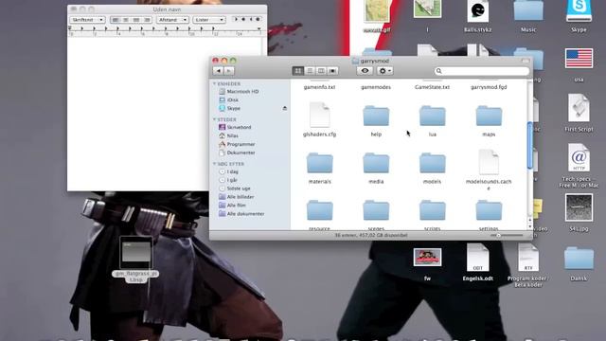Click the garrysmod.fgd file name
The image size is (606, 341).
tap(489, 87)
